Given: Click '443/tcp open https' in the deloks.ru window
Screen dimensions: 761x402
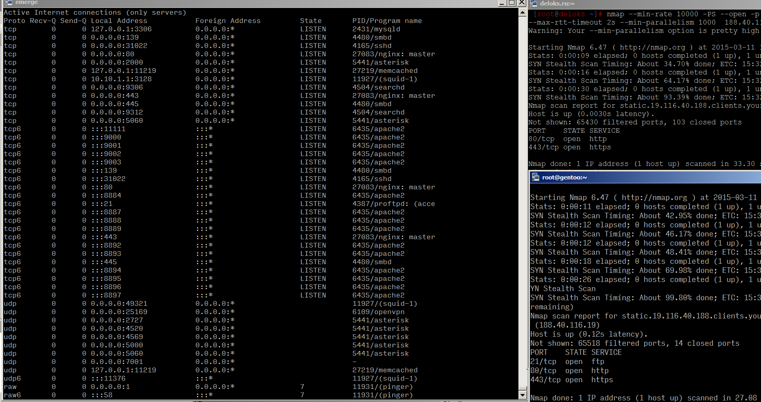Looking at the screenshot, I should click(570, 147).
